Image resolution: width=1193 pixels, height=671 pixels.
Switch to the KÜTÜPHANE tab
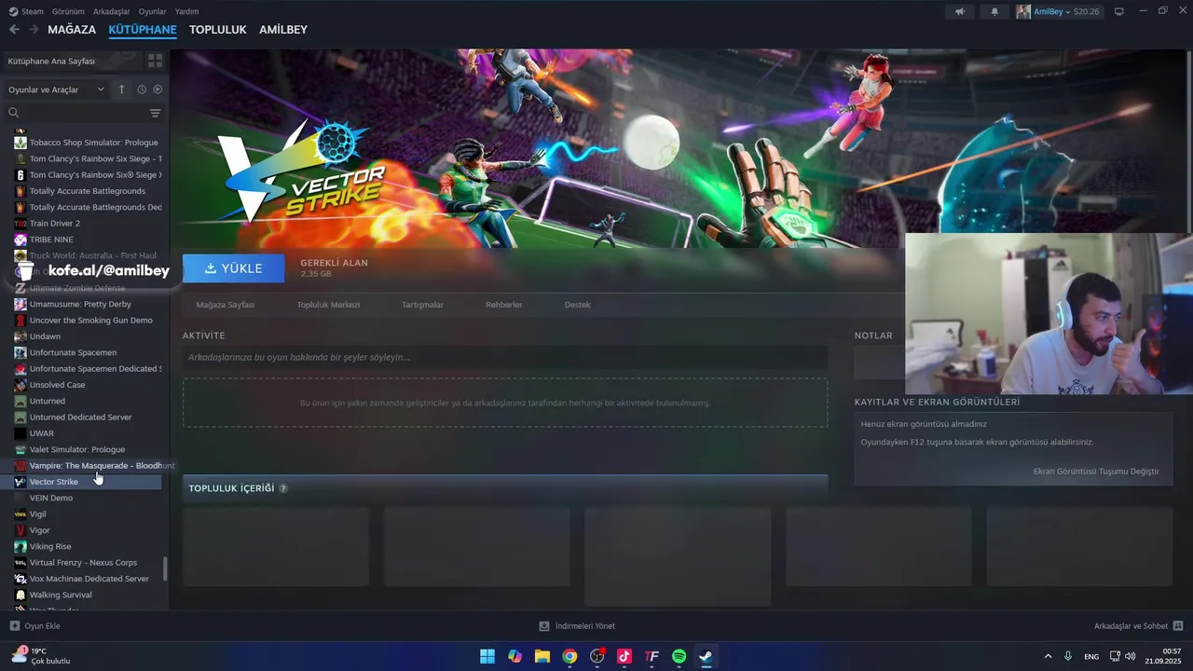pos(143,30)
